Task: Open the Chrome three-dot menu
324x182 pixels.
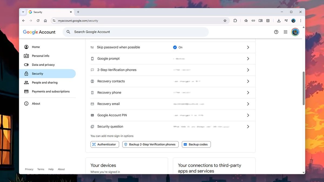Action: 301,20
